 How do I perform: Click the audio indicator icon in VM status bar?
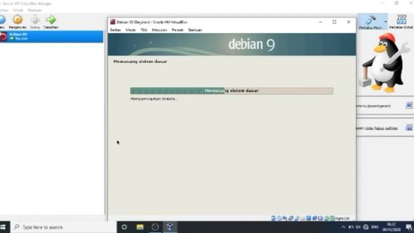285,218
